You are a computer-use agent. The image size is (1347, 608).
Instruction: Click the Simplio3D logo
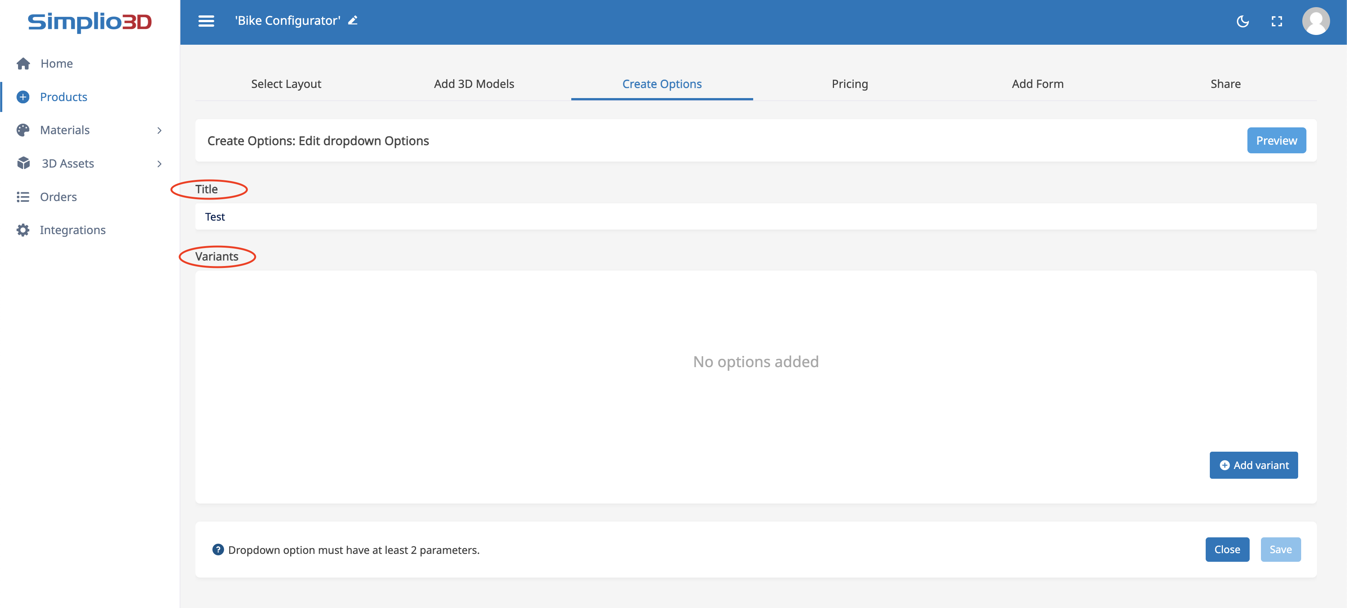[x=90, y=22]
